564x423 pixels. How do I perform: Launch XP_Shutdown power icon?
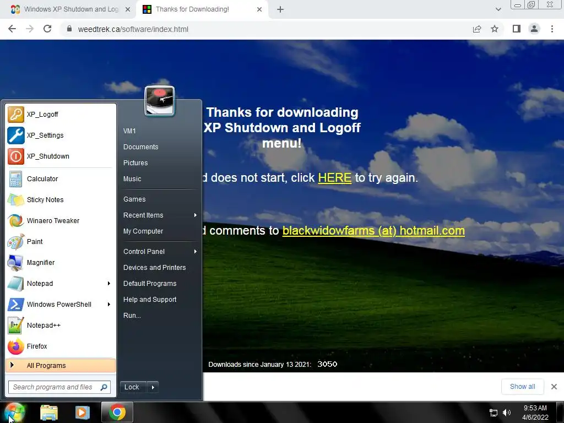(x=16, y=156)
